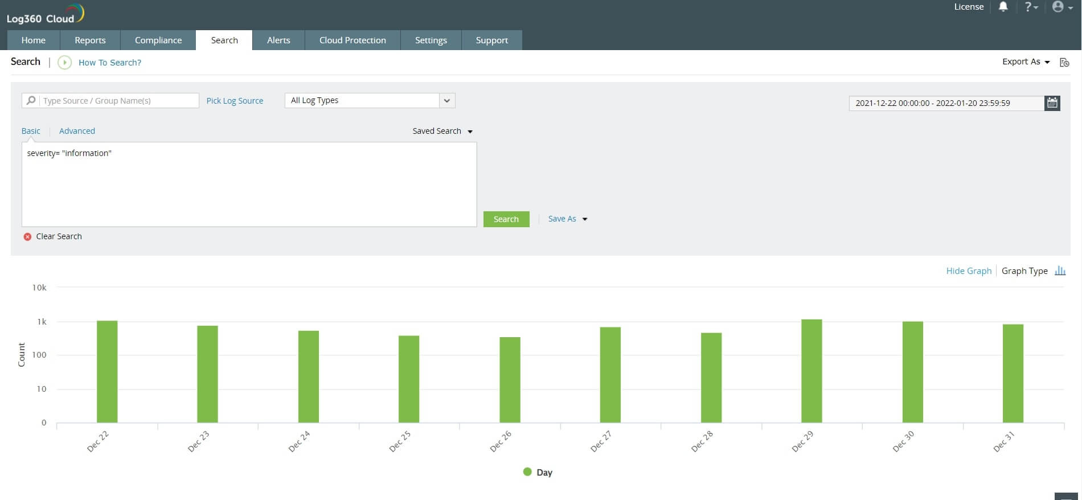Image resolution: width=1082 pixels, height=500 pixels.
Task: Expand the Export As menu
Action: coord(1026,62)
